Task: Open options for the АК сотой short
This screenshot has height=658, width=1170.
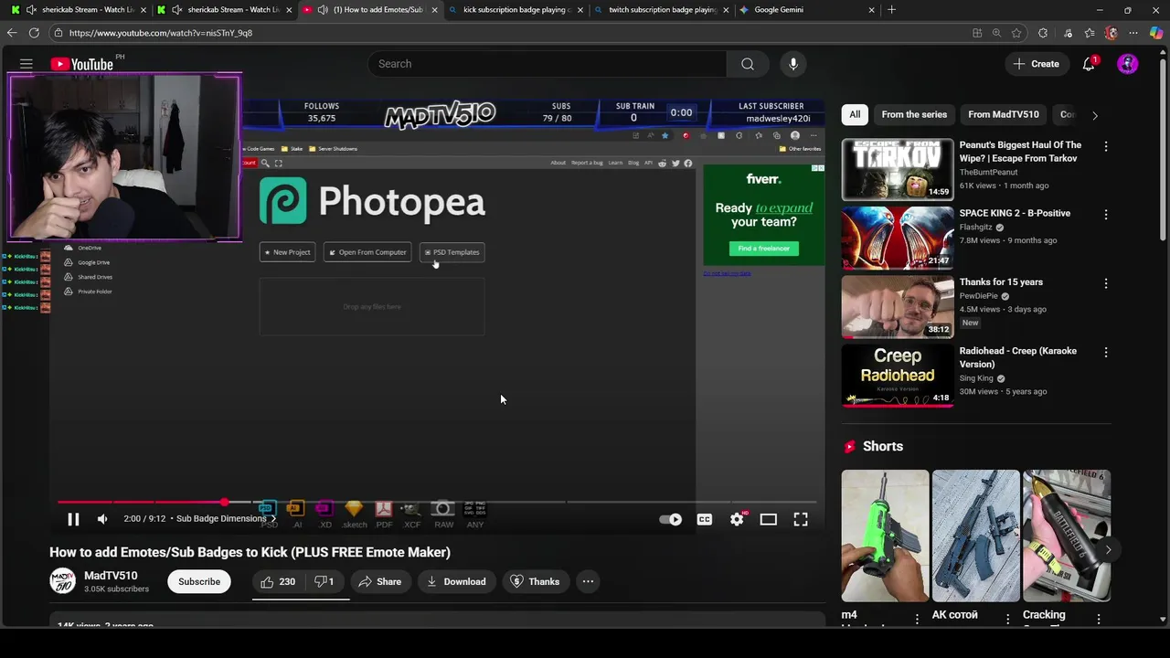Action: pos(1008,619)
